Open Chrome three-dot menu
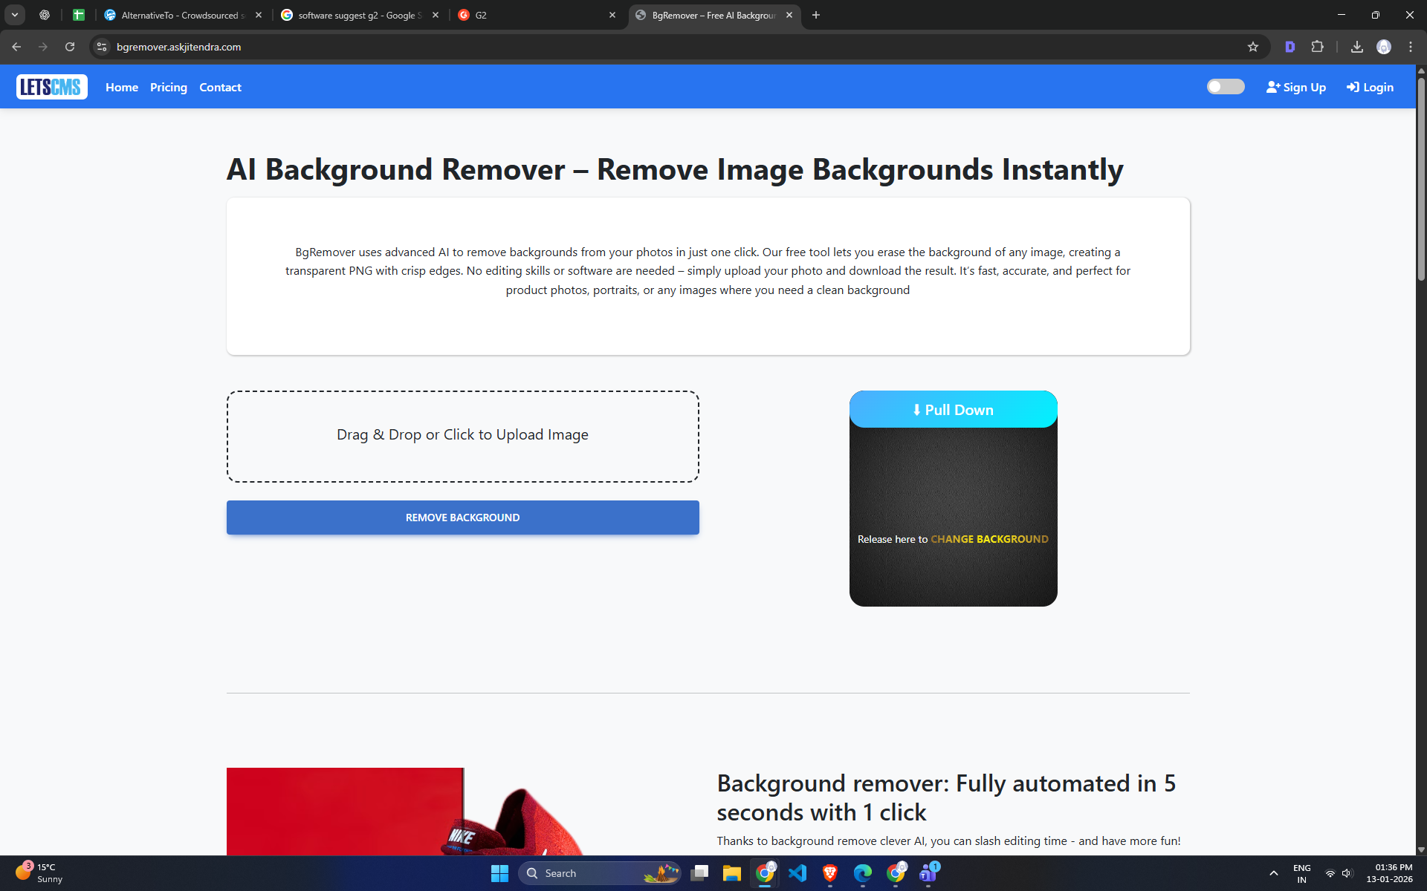1427x891 pixels. pos(1411,47)
